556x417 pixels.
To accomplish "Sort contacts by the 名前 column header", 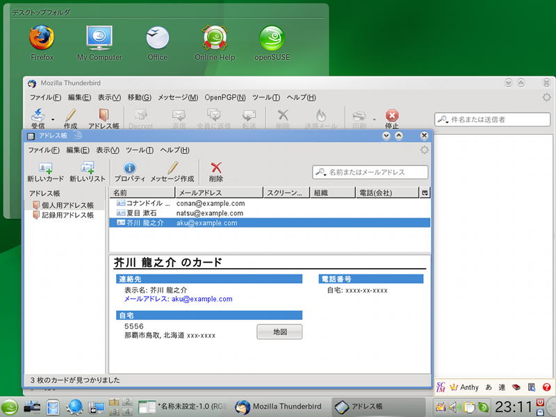I will coord(142,193).
